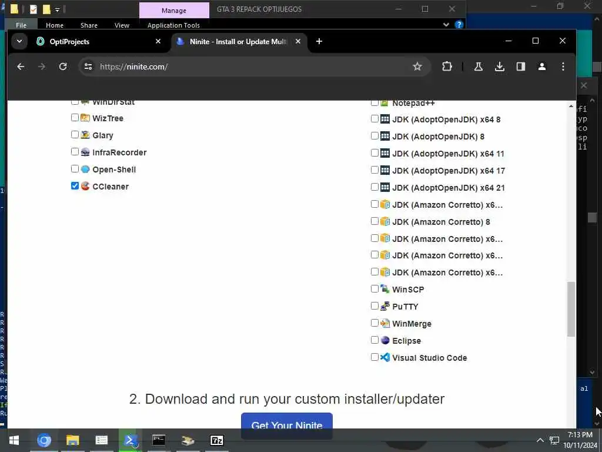The height and width of the screenshot is (452, 602).
Task: Open 7-Zip from the taskbar
Action: pos(217,440)
